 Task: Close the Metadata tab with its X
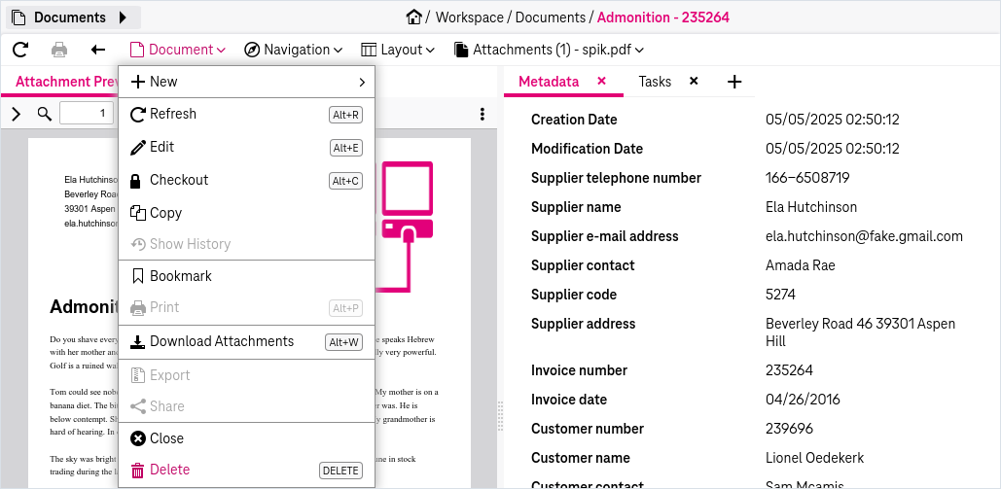pyautogui.click(x=601, y=81)
